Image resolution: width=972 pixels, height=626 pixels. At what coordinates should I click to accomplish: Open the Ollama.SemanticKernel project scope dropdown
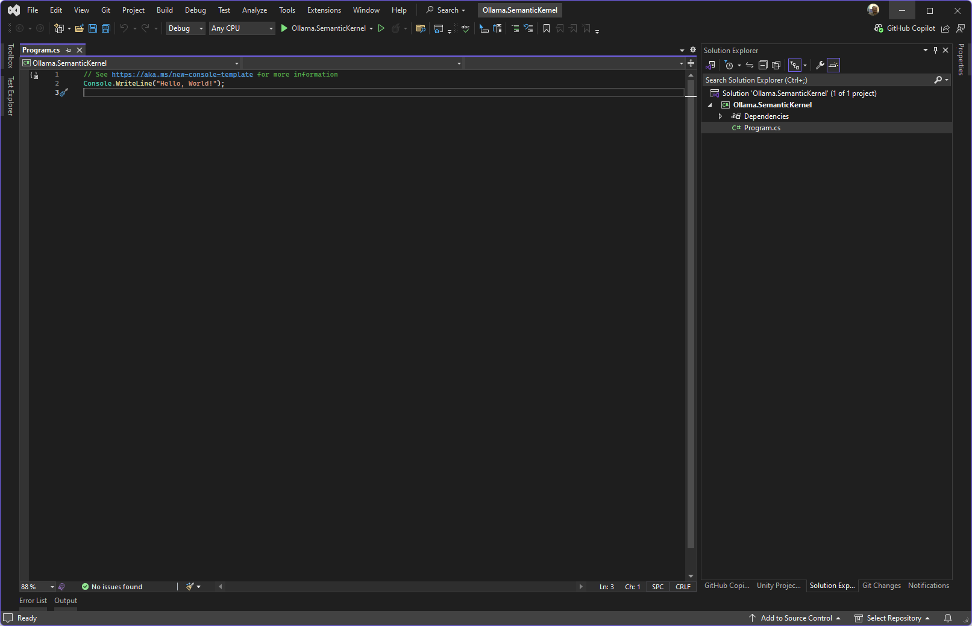pyautogui.click(x=131, y=63)
